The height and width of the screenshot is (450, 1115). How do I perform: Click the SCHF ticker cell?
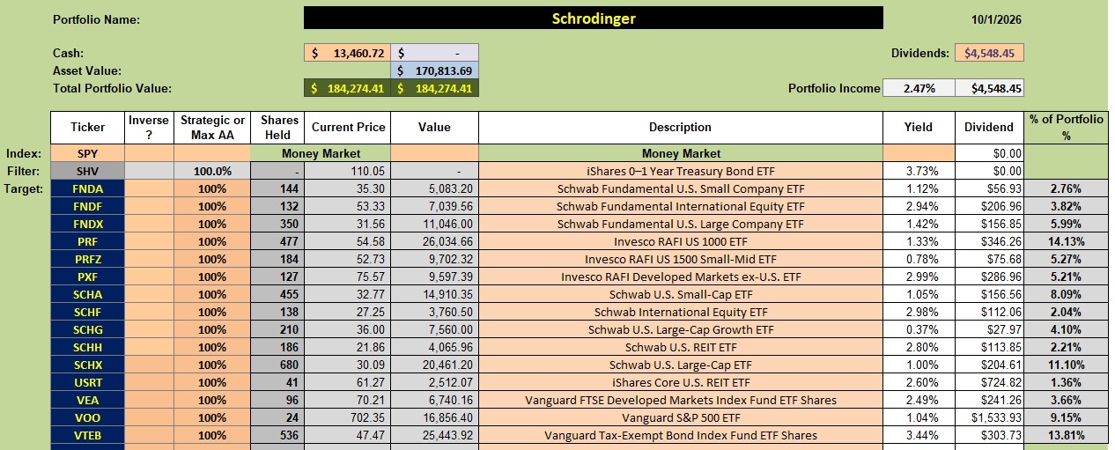[x=87, y=312]
